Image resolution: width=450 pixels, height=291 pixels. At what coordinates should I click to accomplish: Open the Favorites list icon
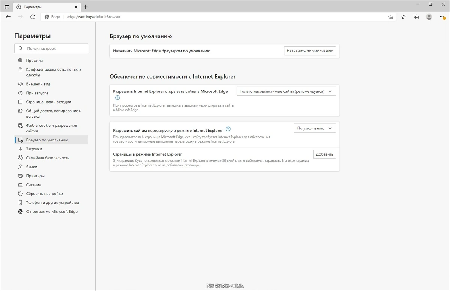pos(403,17)
